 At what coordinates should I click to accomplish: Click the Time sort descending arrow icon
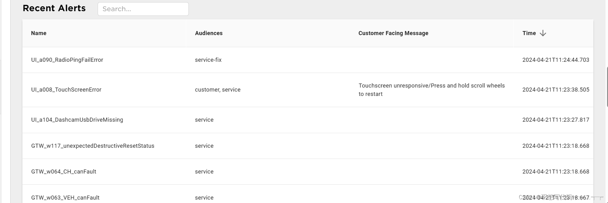543,33
